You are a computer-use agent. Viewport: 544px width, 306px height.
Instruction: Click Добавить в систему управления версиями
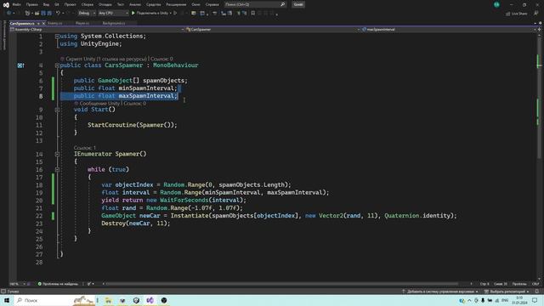(440, 292)
